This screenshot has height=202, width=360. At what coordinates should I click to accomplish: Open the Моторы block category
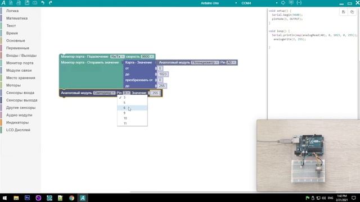click(13, 85)
